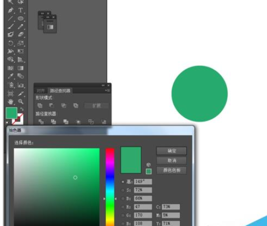Select the Width/Warp tool
The image size is (267, 226).
pyautogui.click(x=11, y=51)
